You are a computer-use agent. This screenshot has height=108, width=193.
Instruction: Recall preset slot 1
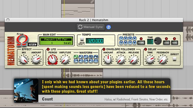pos(121,38)
